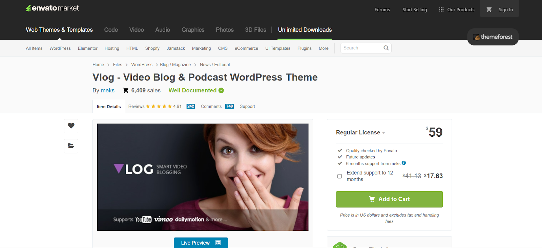542x248 pixels.
Task: Open the Web Themes & Templates menu
Action: [59, 30]
